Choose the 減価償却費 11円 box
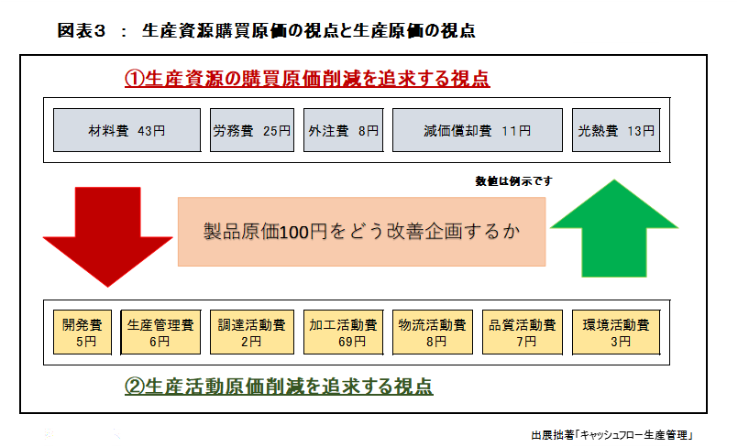The width and height of the screenshot is (738, 447). tap(477, 130)
